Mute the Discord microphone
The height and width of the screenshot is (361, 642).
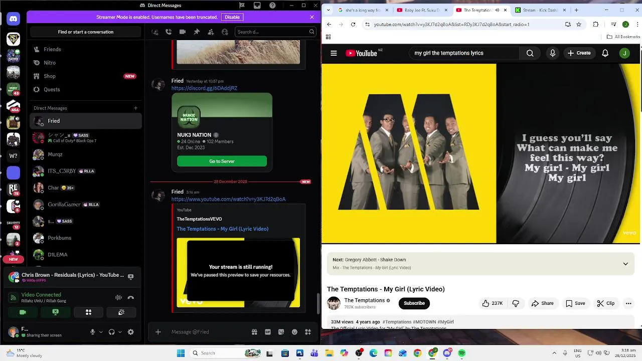[x=92, y=332]
